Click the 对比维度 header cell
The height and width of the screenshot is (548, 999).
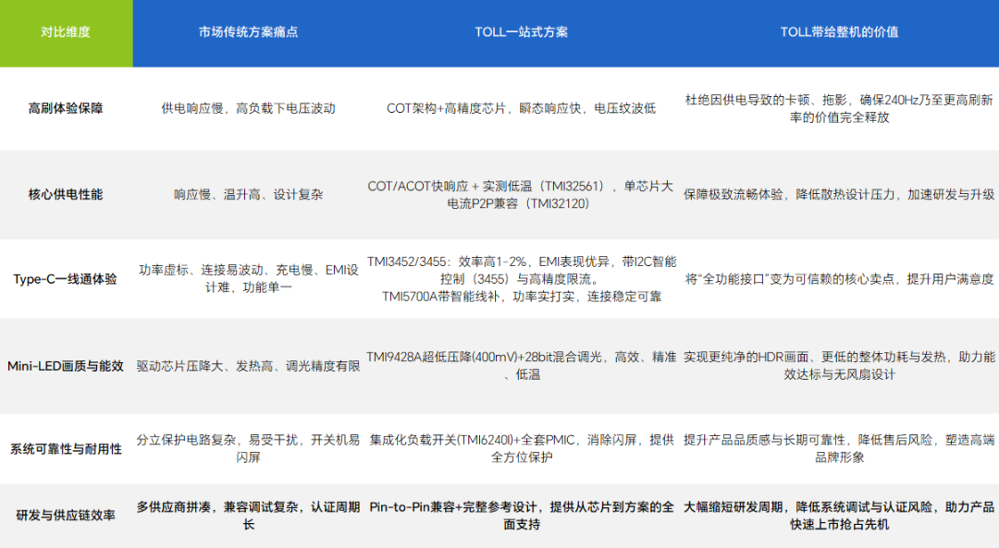66,32
